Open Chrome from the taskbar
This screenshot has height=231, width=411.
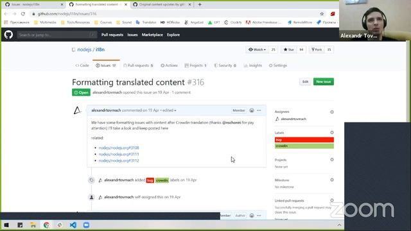pos(47,225)
